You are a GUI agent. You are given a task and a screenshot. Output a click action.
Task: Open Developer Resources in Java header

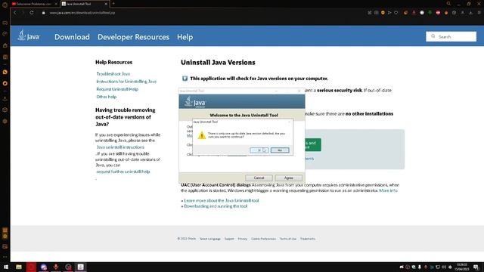133,37
